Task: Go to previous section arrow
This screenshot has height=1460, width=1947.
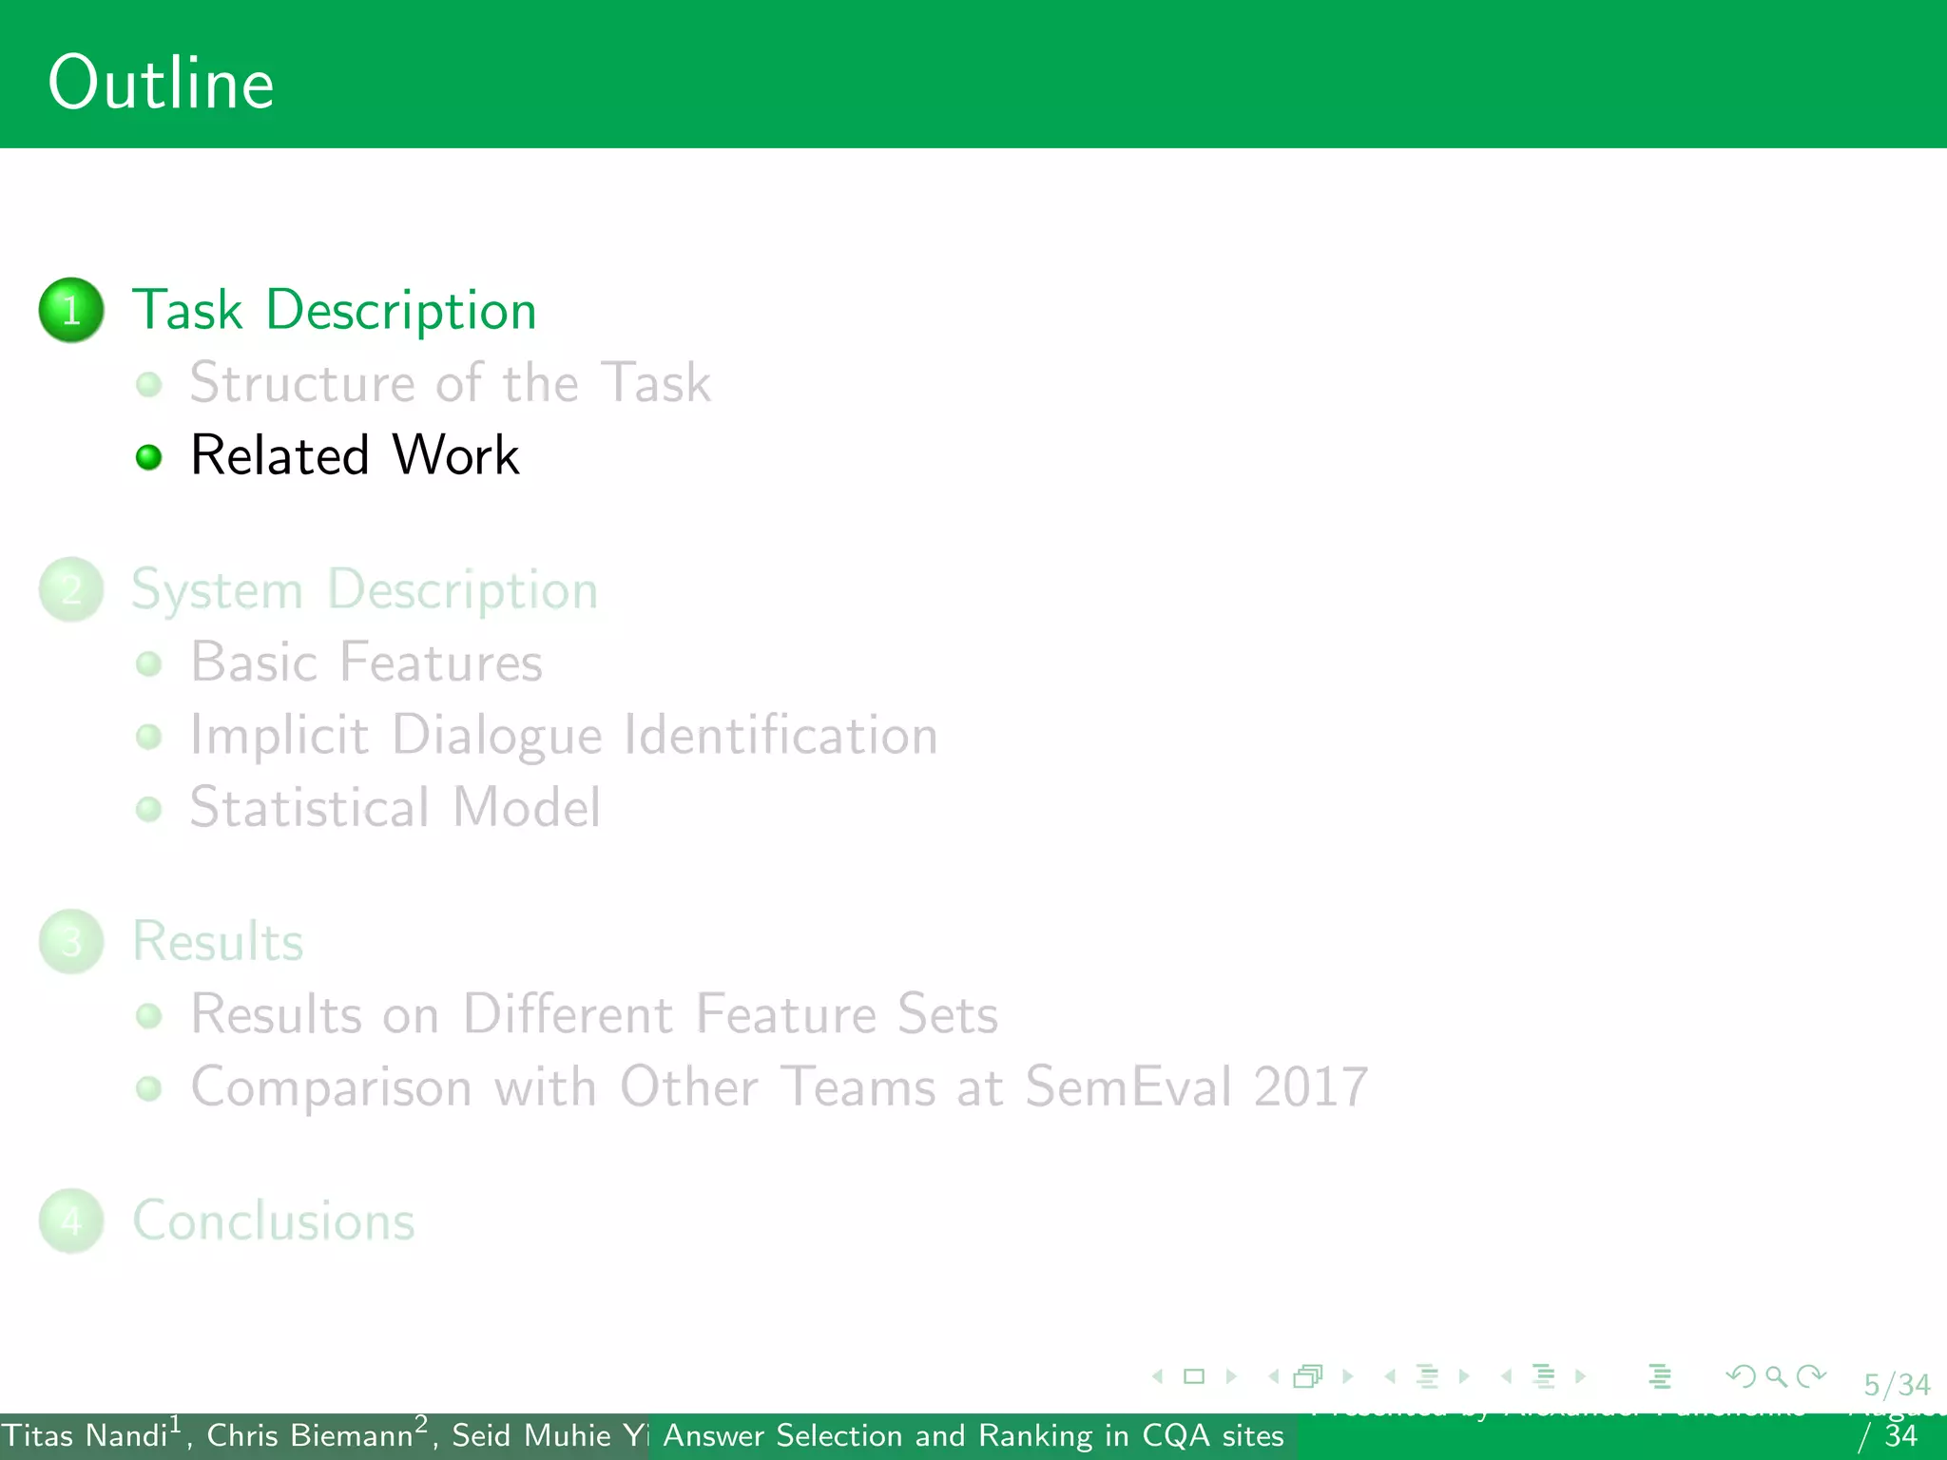Action: (x=1506, y=1376)
